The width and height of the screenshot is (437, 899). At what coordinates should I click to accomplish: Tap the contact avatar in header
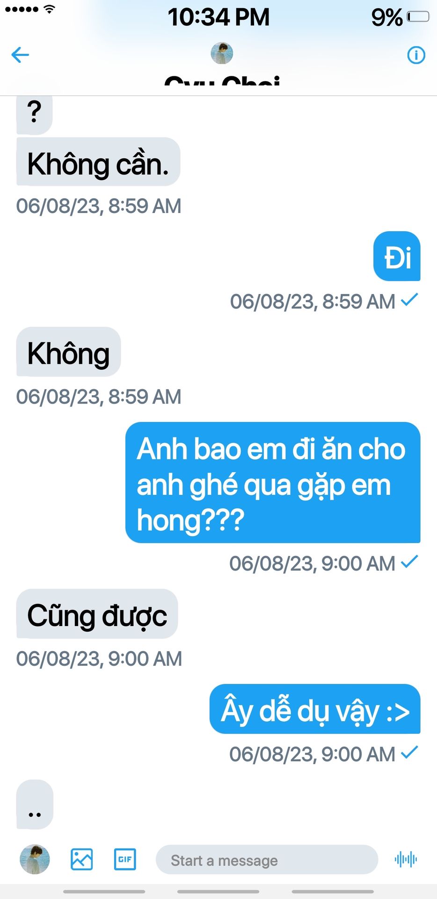(x=222, y=53)
